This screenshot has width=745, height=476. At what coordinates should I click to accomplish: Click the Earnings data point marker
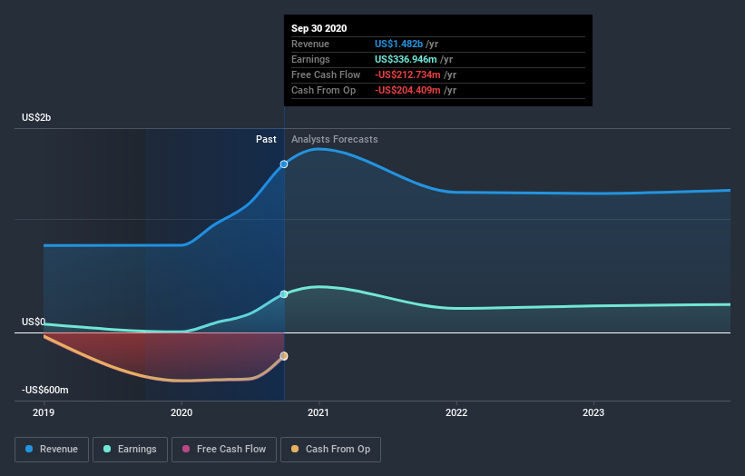coord(284,294)
